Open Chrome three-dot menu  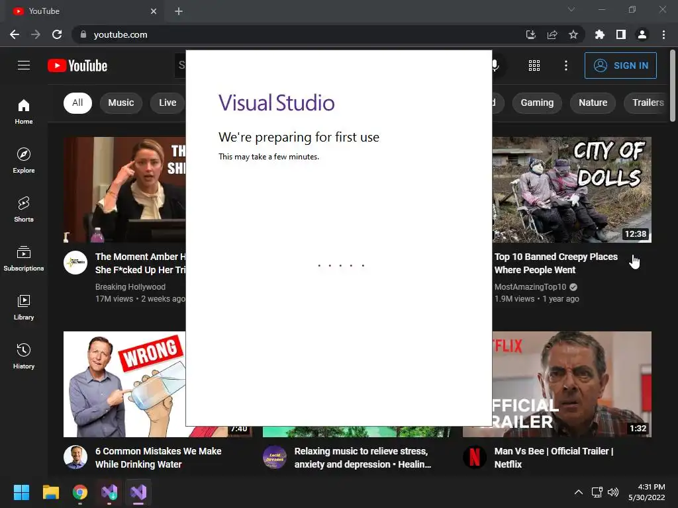tap(663, 34)
